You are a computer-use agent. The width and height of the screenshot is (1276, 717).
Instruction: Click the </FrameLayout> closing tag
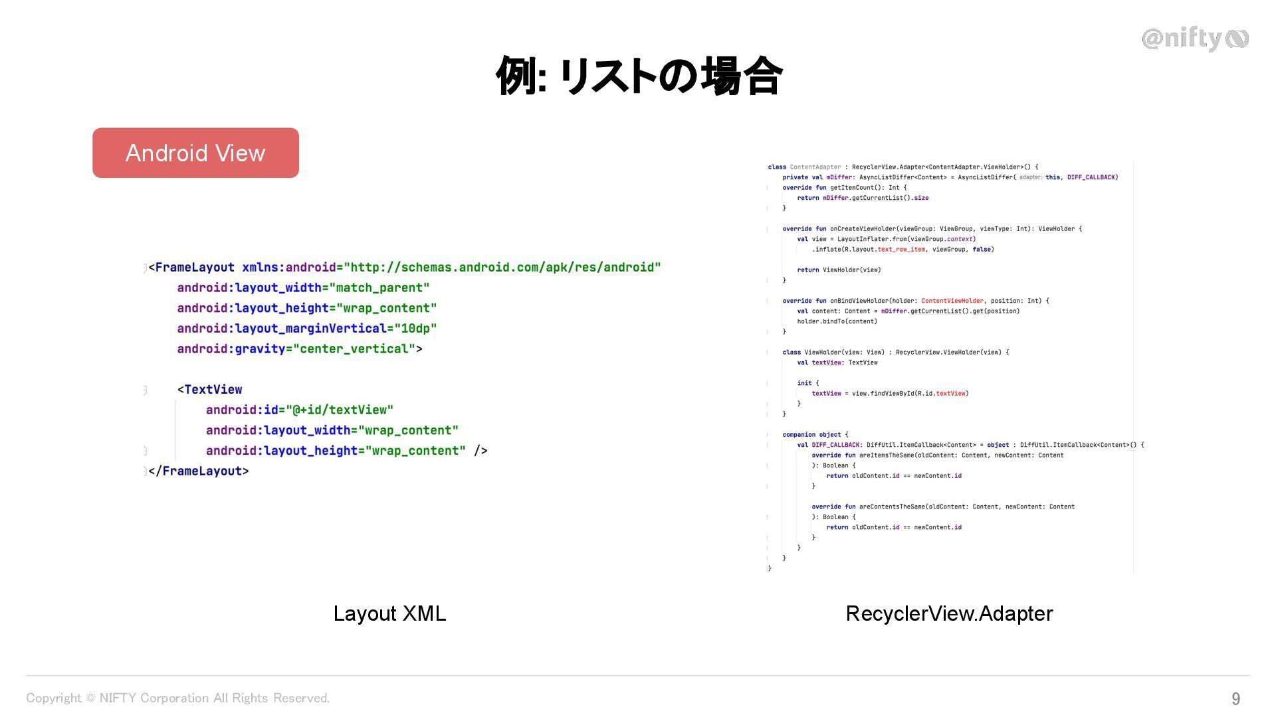pyautogui.click(x=199, y=471)
